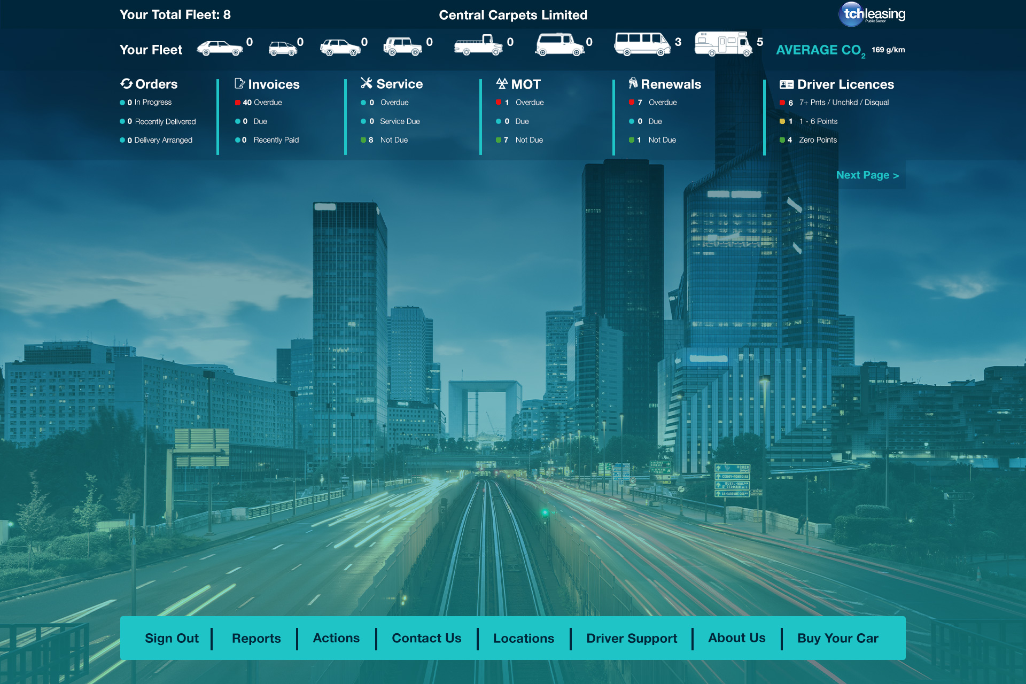
Task: Click the Service wrench and scissors icon
Action: click(366, 83)
